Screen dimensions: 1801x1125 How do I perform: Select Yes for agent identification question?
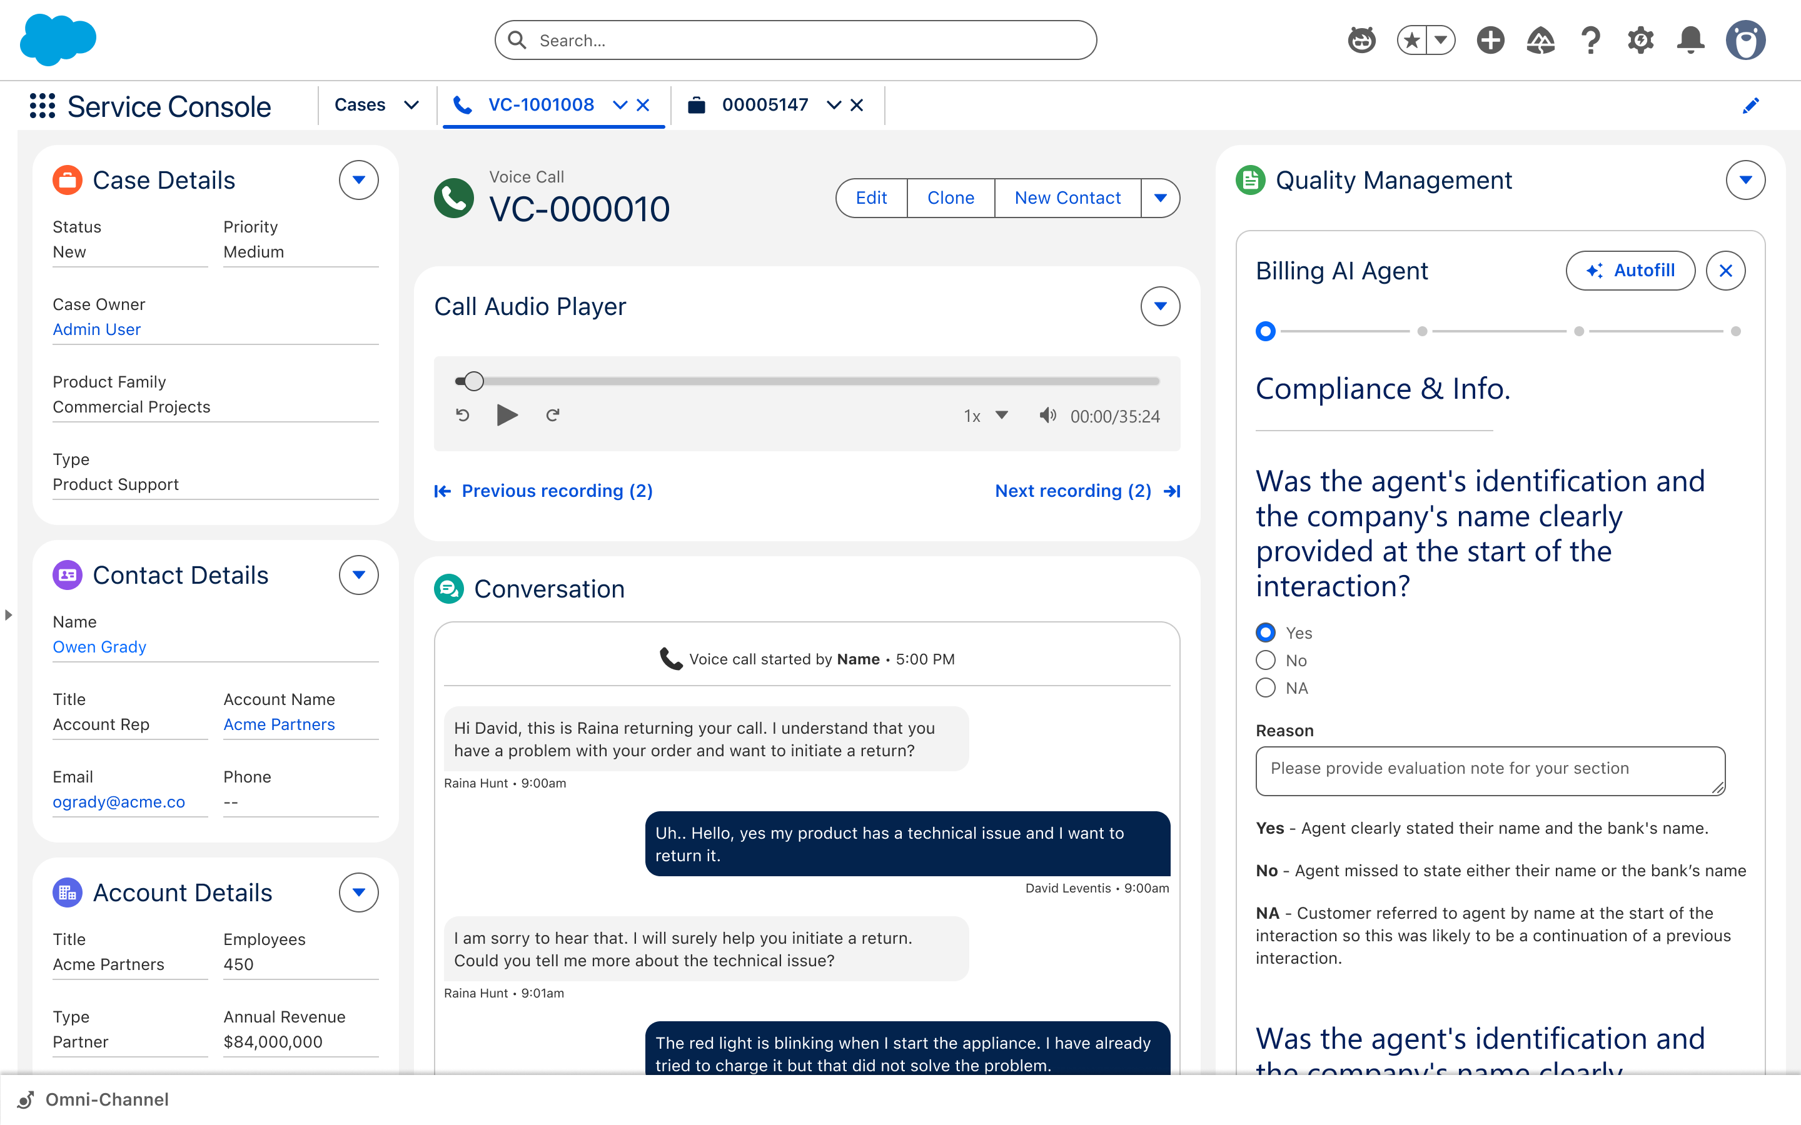pyautogui.click(x=1266, y=632)
